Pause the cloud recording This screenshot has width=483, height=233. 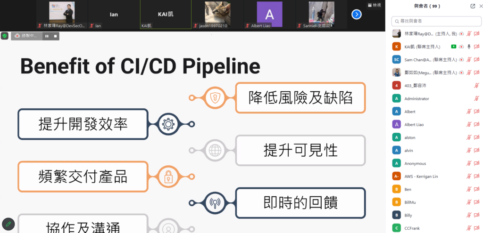click(47, 36)
